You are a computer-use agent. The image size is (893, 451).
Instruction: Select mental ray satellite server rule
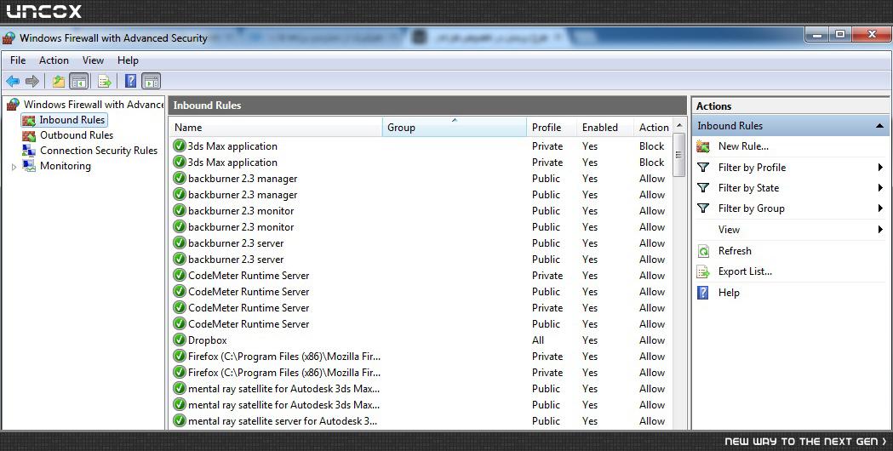[421, 421]
